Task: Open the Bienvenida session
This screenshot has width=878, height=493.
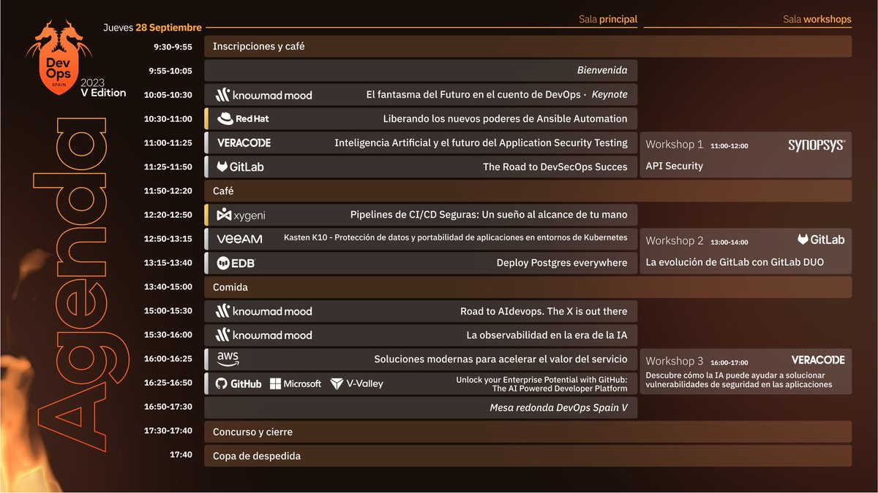Action: tap(421, 70)
